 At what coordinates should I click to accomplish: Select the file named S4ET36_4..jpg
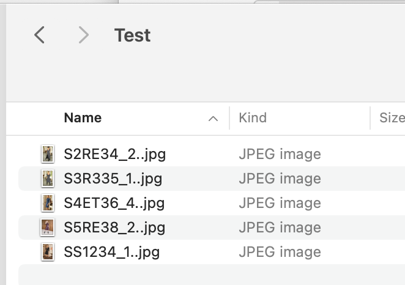114,203
